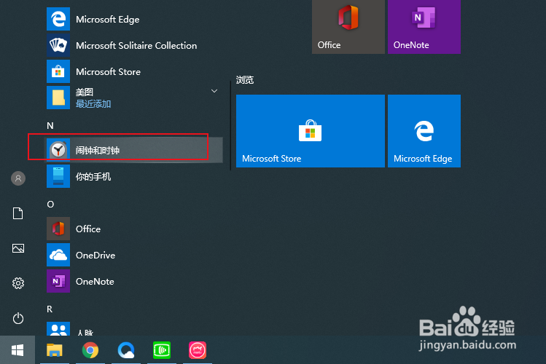
Task: Open the pink Meitu taskbar icon
Action: pyautogui.click(x=198, y=350)
